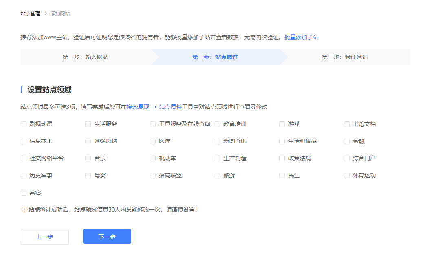Select the 金融 checkbox

pos(347,141)
